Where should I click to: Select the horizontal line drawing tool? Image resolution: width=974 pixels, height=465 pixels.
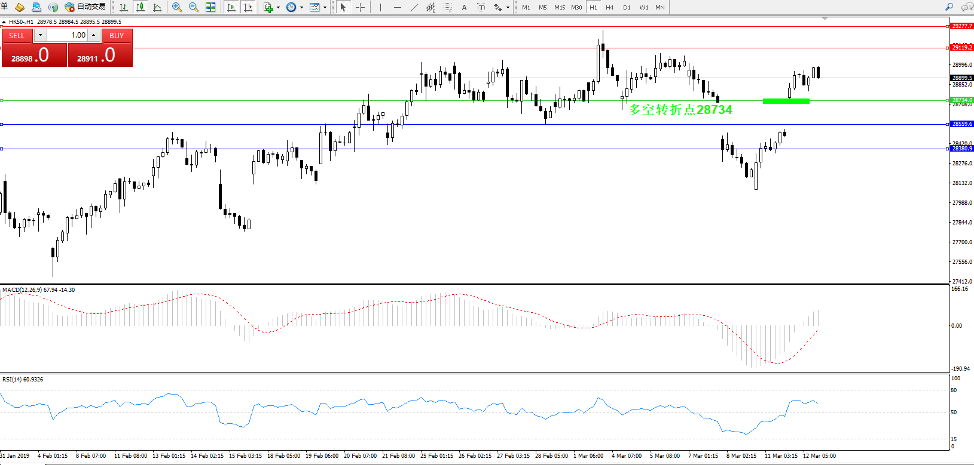click(x=397, y=7)
